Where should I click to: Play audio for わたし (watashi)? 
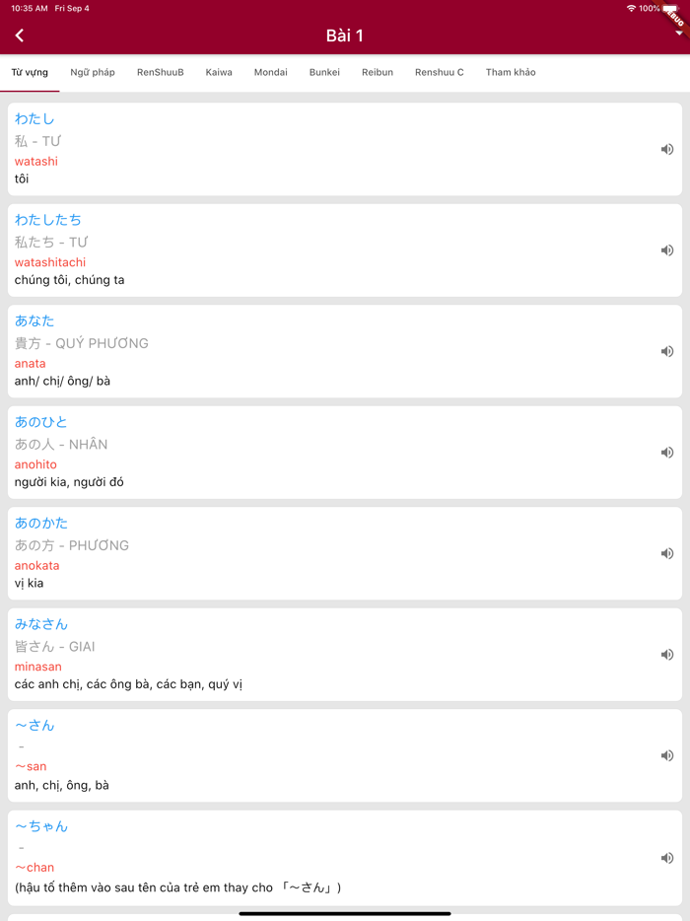(x=667, y=150)
